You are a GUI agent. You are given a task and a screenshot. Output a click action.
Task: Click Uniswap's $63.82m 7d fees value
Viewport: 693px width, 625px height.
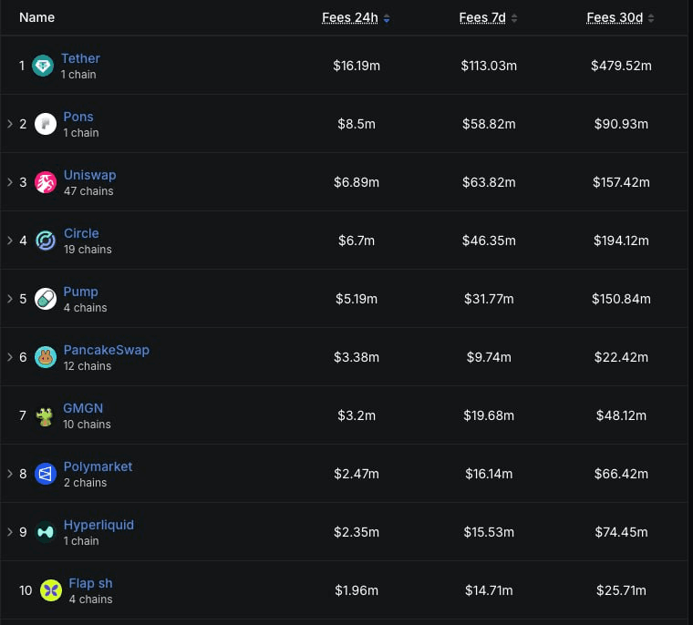pyautogui.click(x=489, y=182)
